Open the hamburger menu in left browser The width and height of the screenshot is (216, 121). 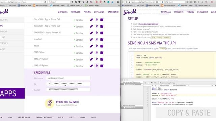click(118, 2)
